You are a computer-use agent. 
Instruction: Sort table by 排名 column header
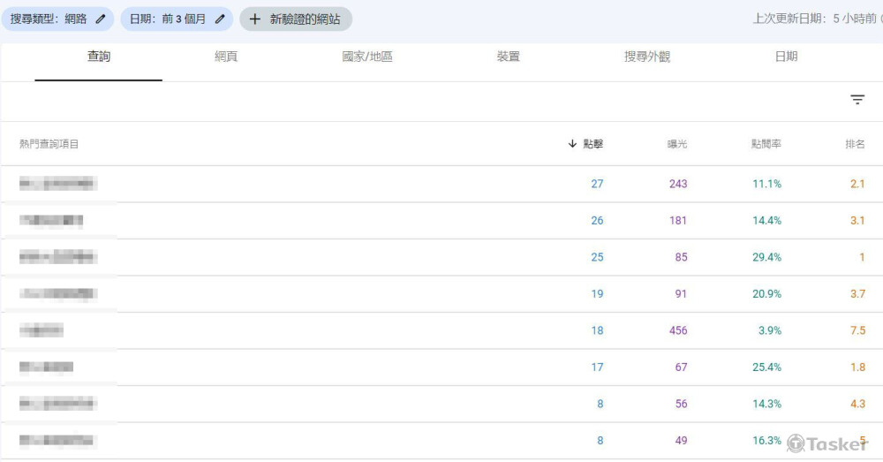pos(855,144)
